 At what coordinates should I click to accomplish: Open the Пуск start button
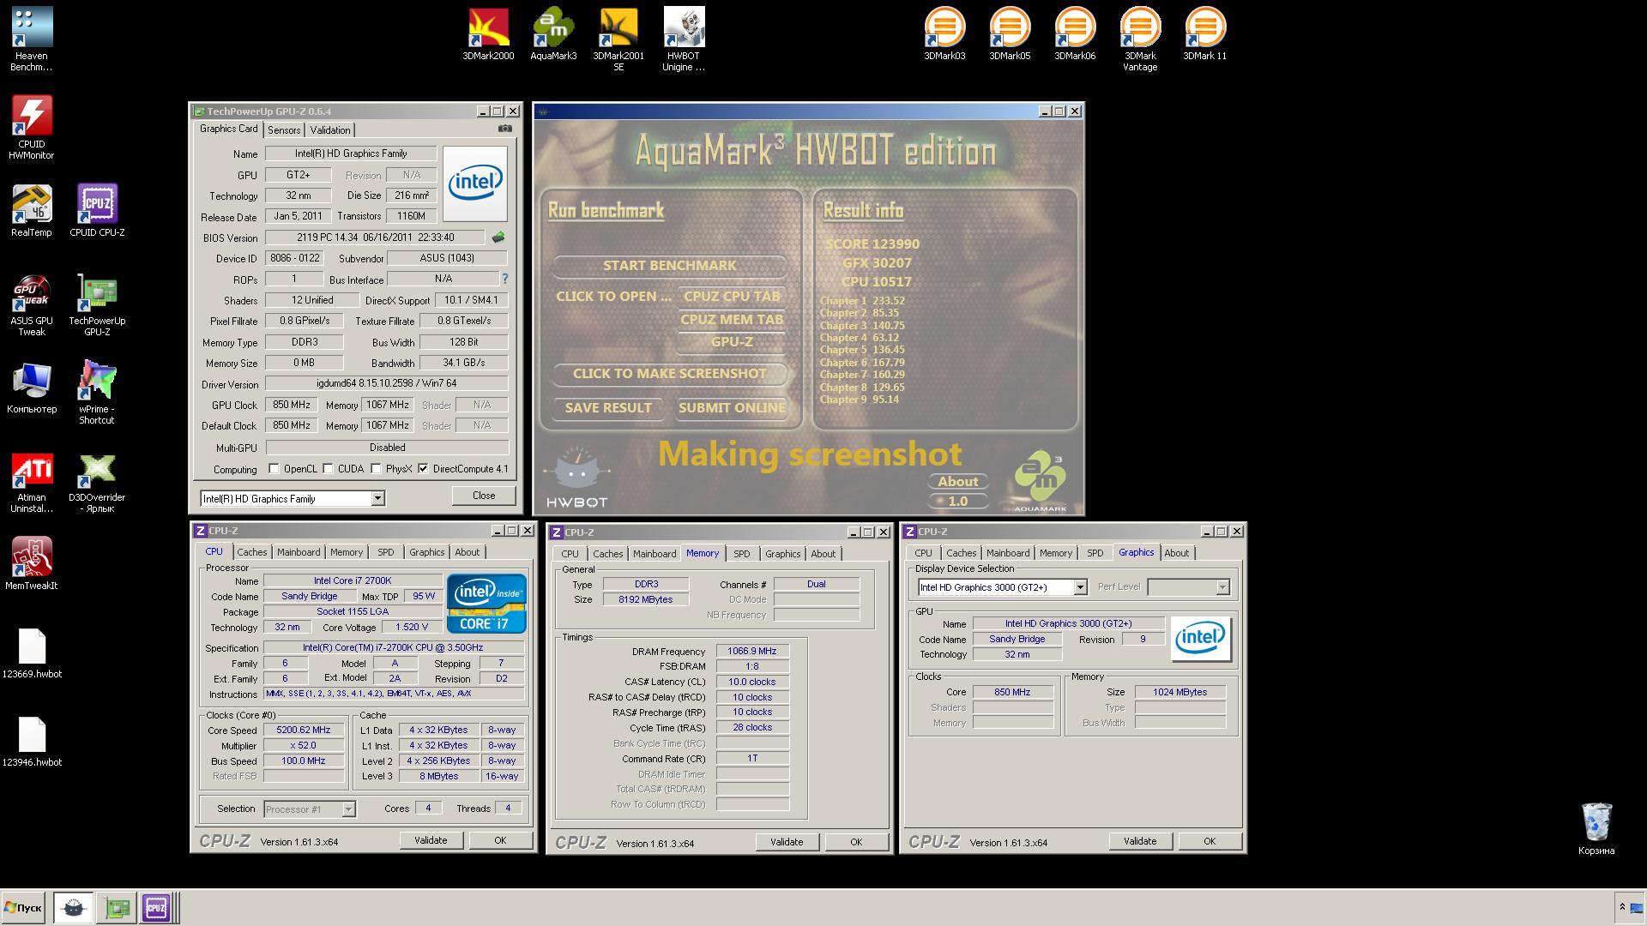click(23, 907)
